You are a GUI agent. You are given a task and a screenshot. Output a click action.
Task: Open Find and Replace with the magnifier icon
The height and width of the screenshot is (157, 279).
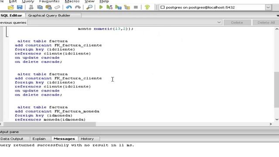click(x=89, y=7)
